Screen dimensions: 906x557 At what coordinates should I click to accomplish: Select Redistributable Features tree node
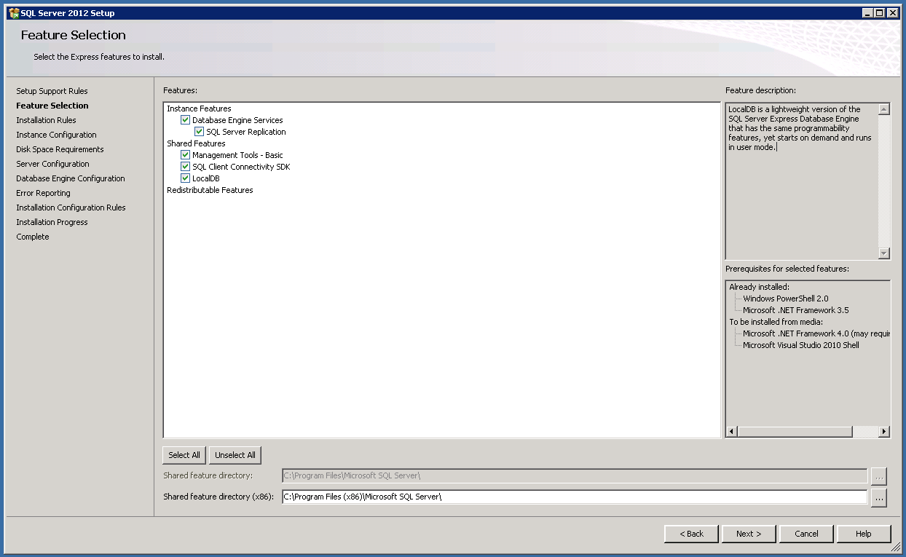point(210,190)
